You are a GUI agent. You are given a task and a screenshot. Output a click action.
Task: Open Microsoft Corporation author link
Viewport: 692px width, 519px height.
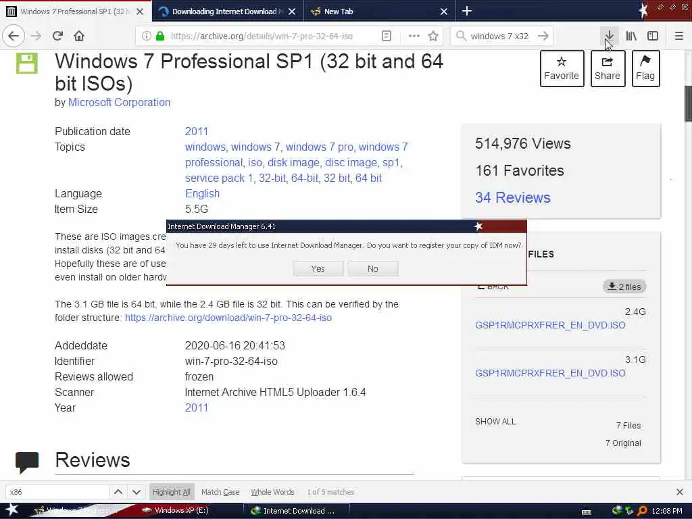[119, 103]
